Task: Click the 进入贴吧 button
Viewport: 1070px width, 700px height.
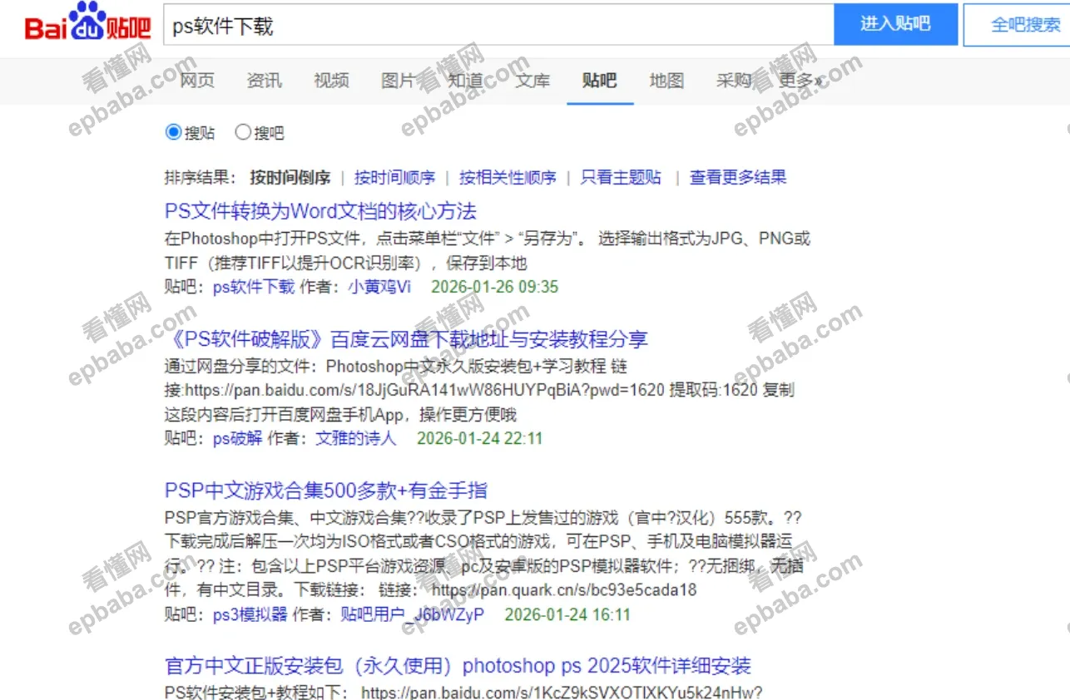Action: (896, 24)
